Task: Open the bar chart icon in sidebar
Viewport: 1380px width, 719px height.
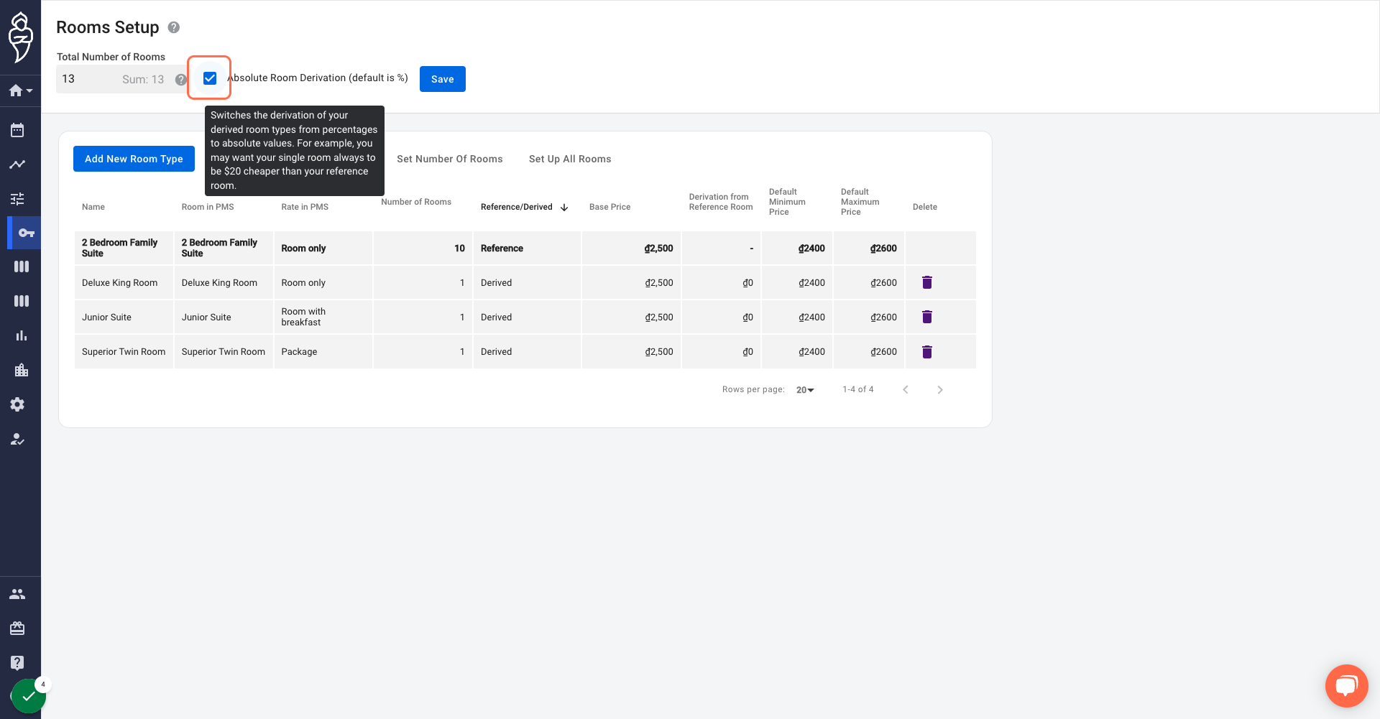Action: coord(21,335)
